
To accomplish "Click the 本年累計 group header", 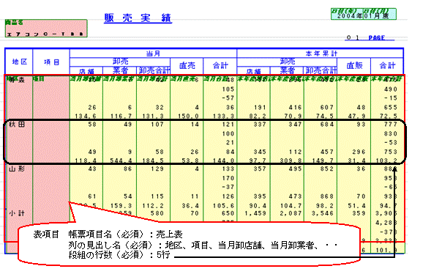I will [x=321, y=53].
